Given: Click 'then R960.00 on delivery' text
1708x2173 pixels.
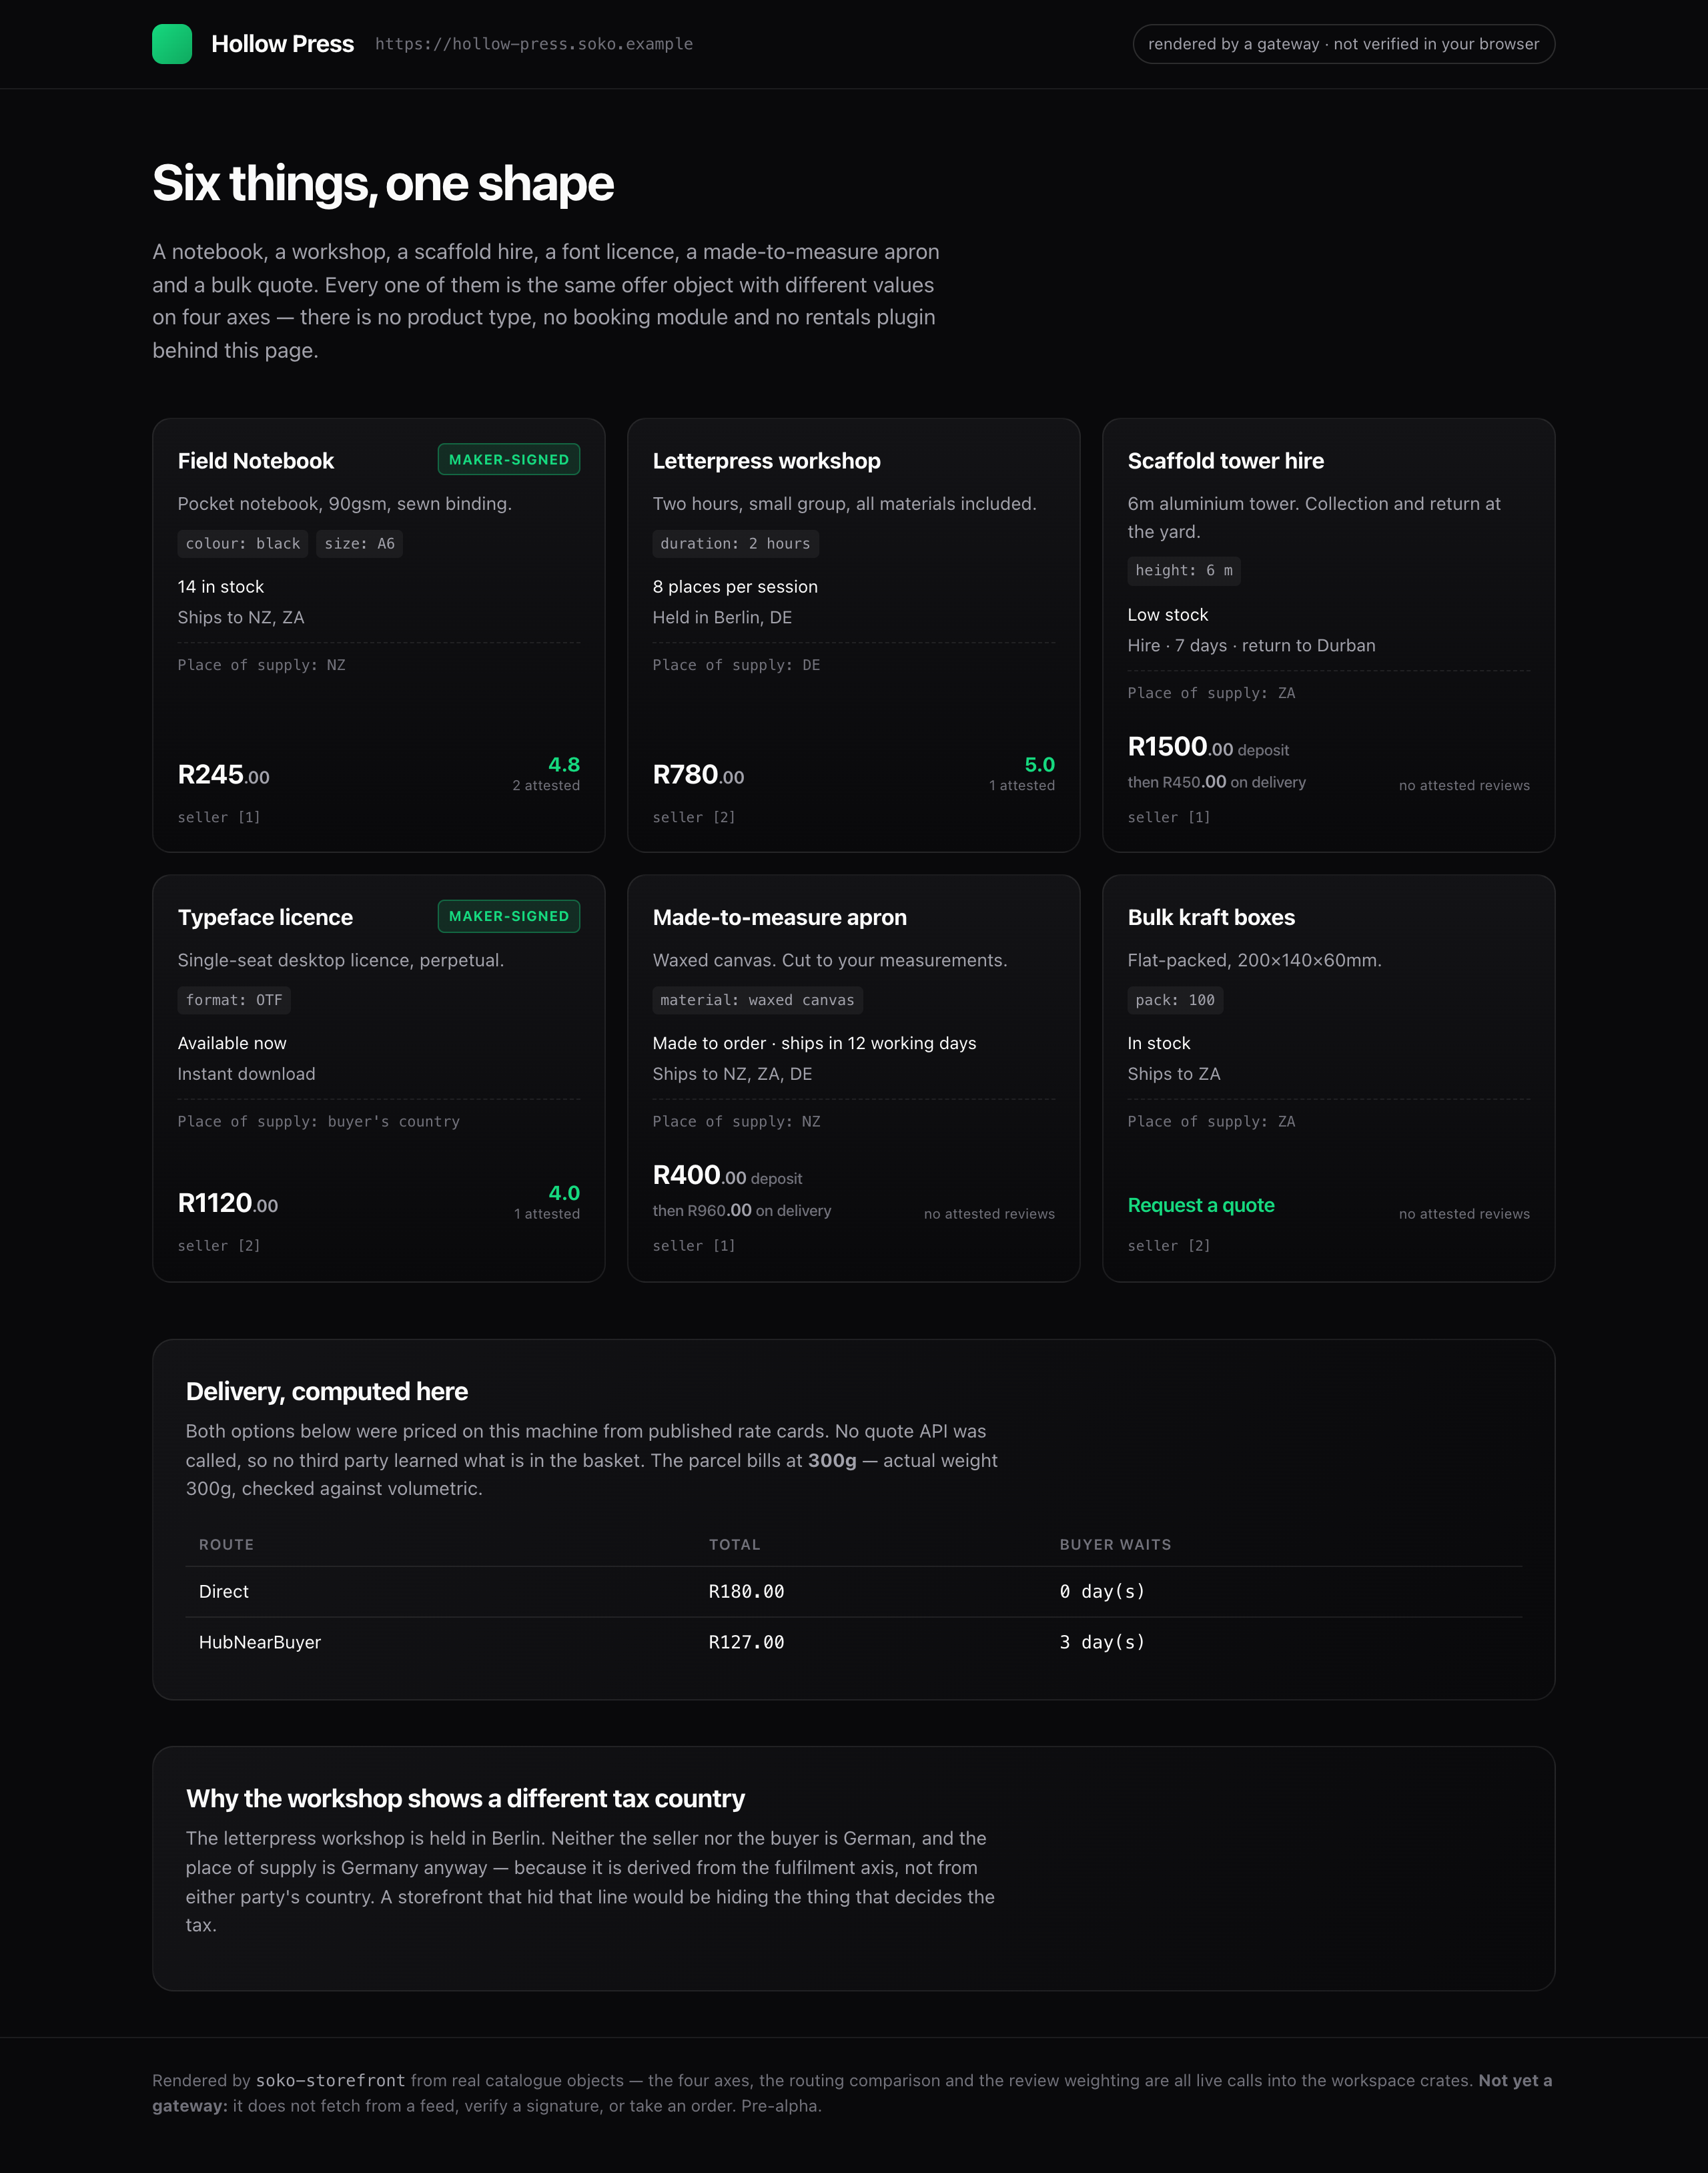Looking at the screenshot, I should 741,1211.
